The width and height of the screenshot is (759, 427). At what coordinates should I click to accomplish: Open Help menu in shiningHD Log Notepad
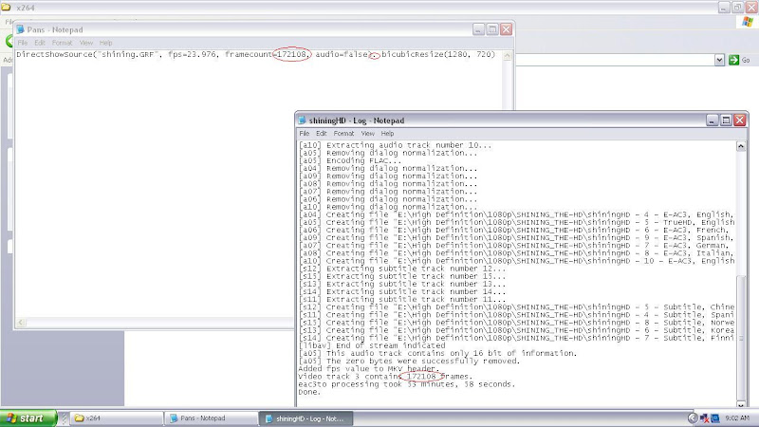pyautogui.click(x=387, y=134)
